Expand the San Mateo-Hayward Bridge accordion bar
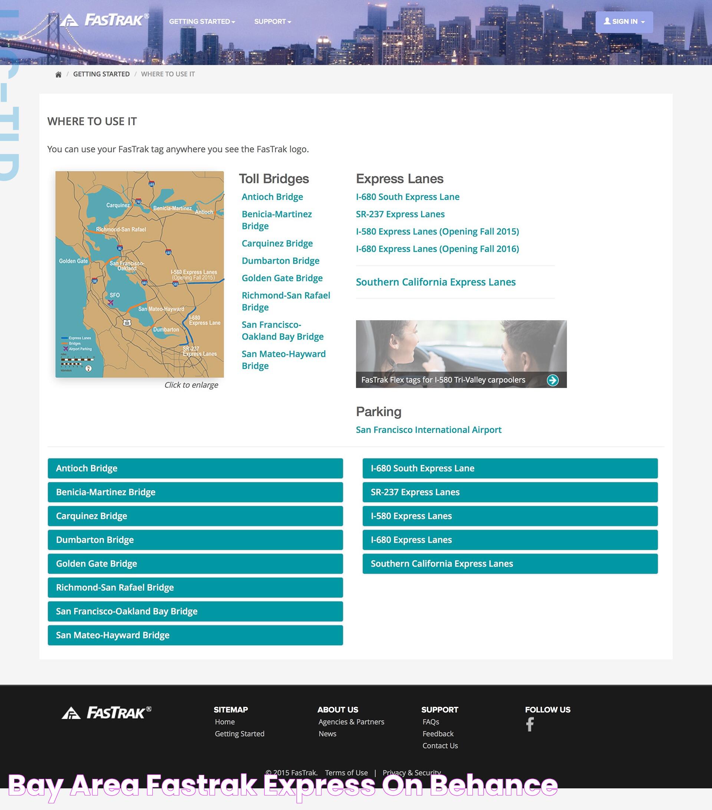Image resolution: width=712 pixels, height=810 pixels. (195, 635)
